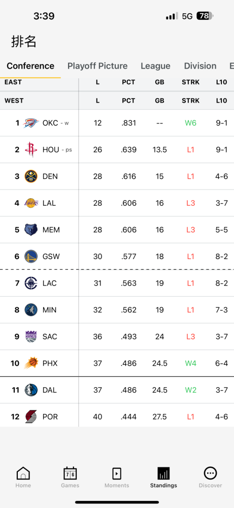The width and height of the screenshot is (234, 508).
Task: Tap the Phoenix Suns logo
Action: coord(31,363)
